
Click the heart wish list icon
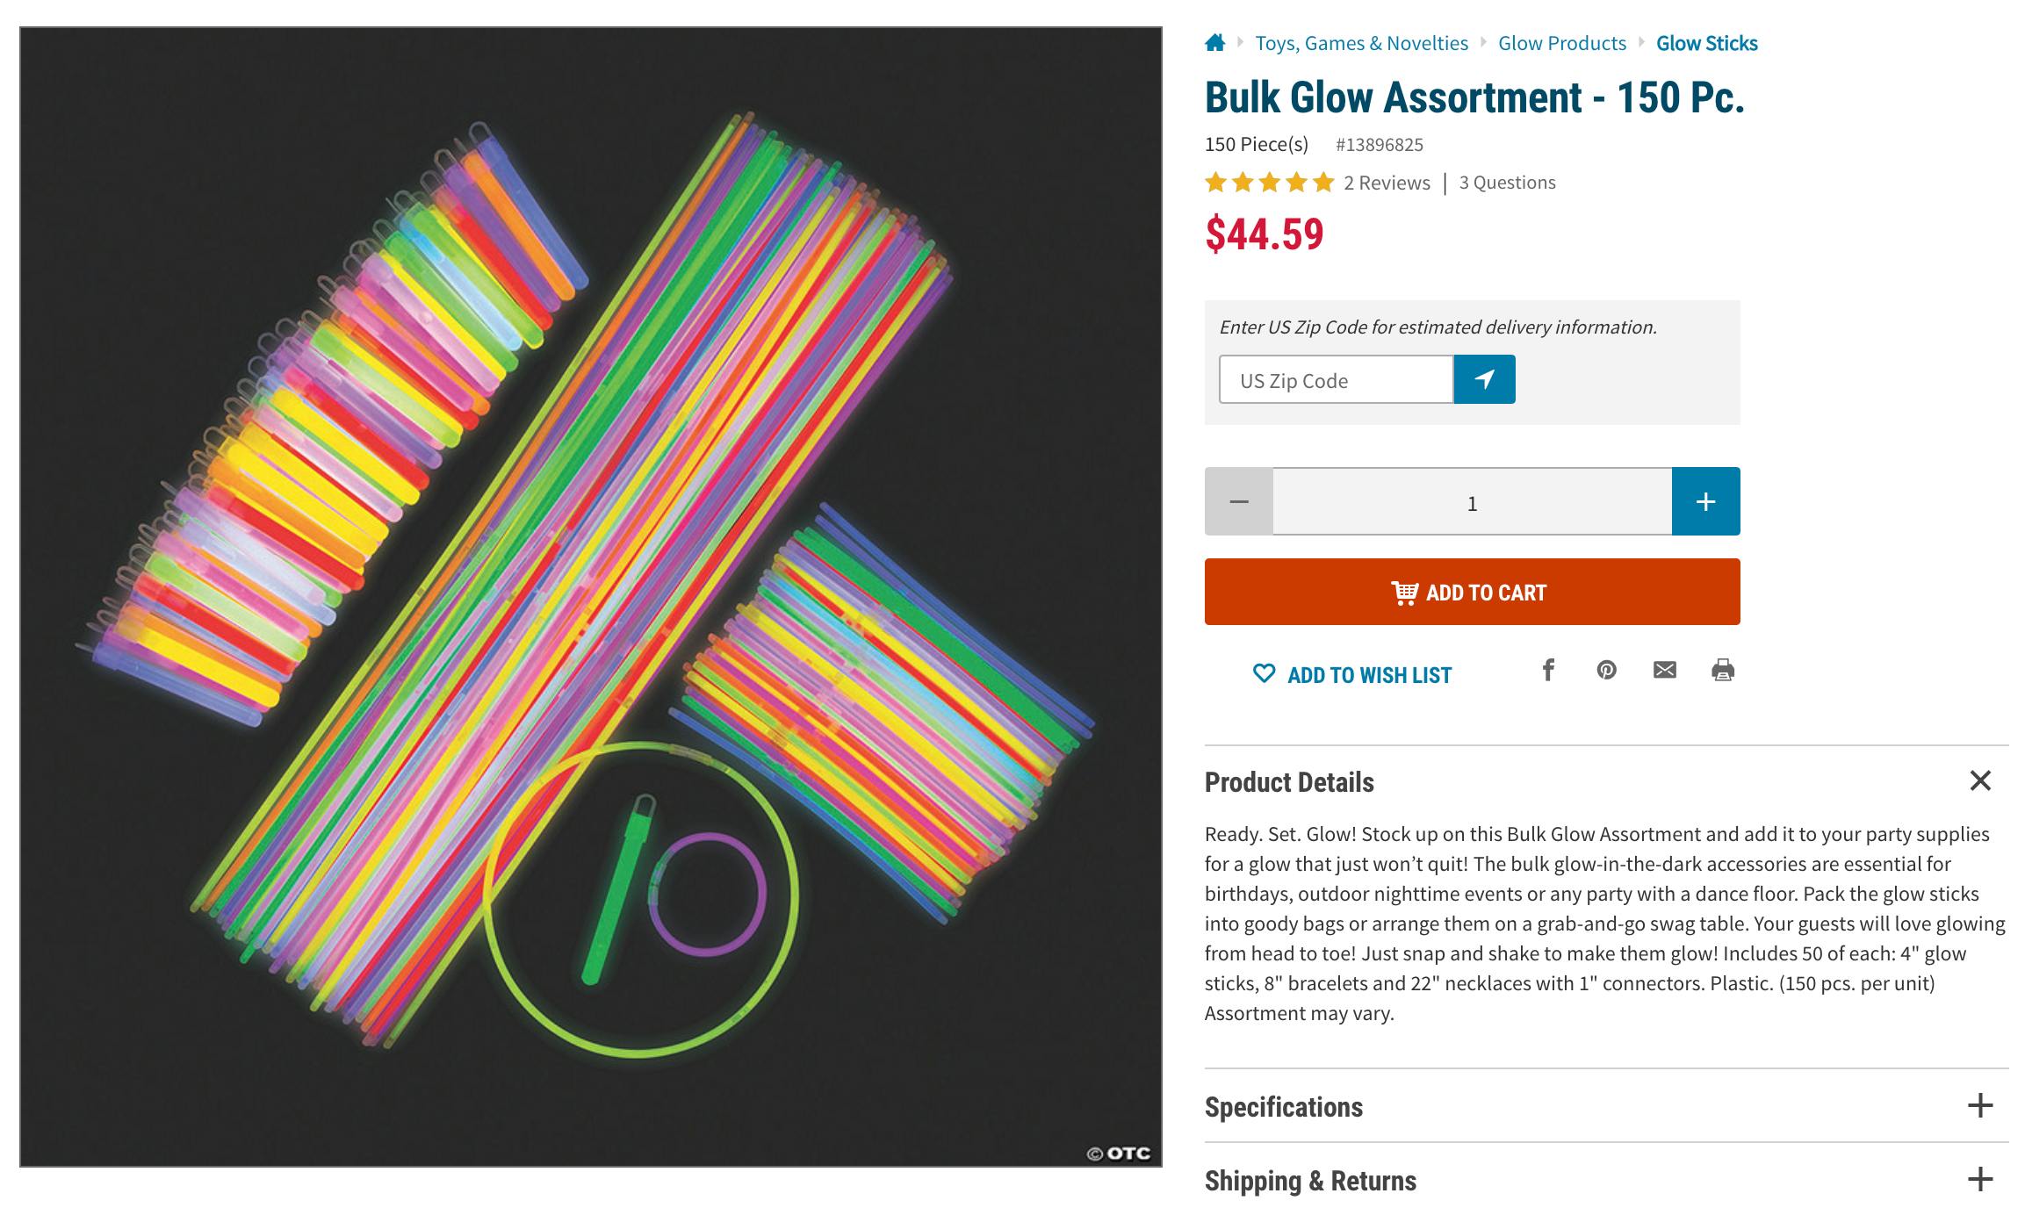(1264, 673)
